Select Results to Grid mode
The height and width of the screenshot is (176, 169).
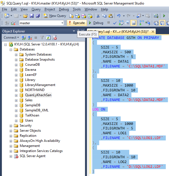pos(162,23)
